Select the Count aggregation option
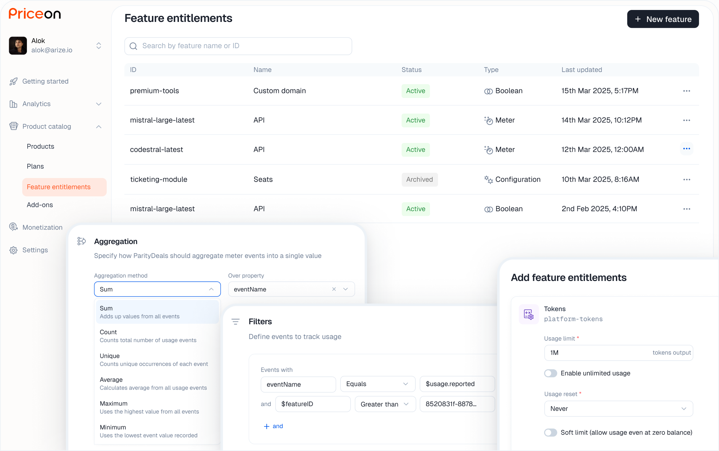 (x=157, y=336)
